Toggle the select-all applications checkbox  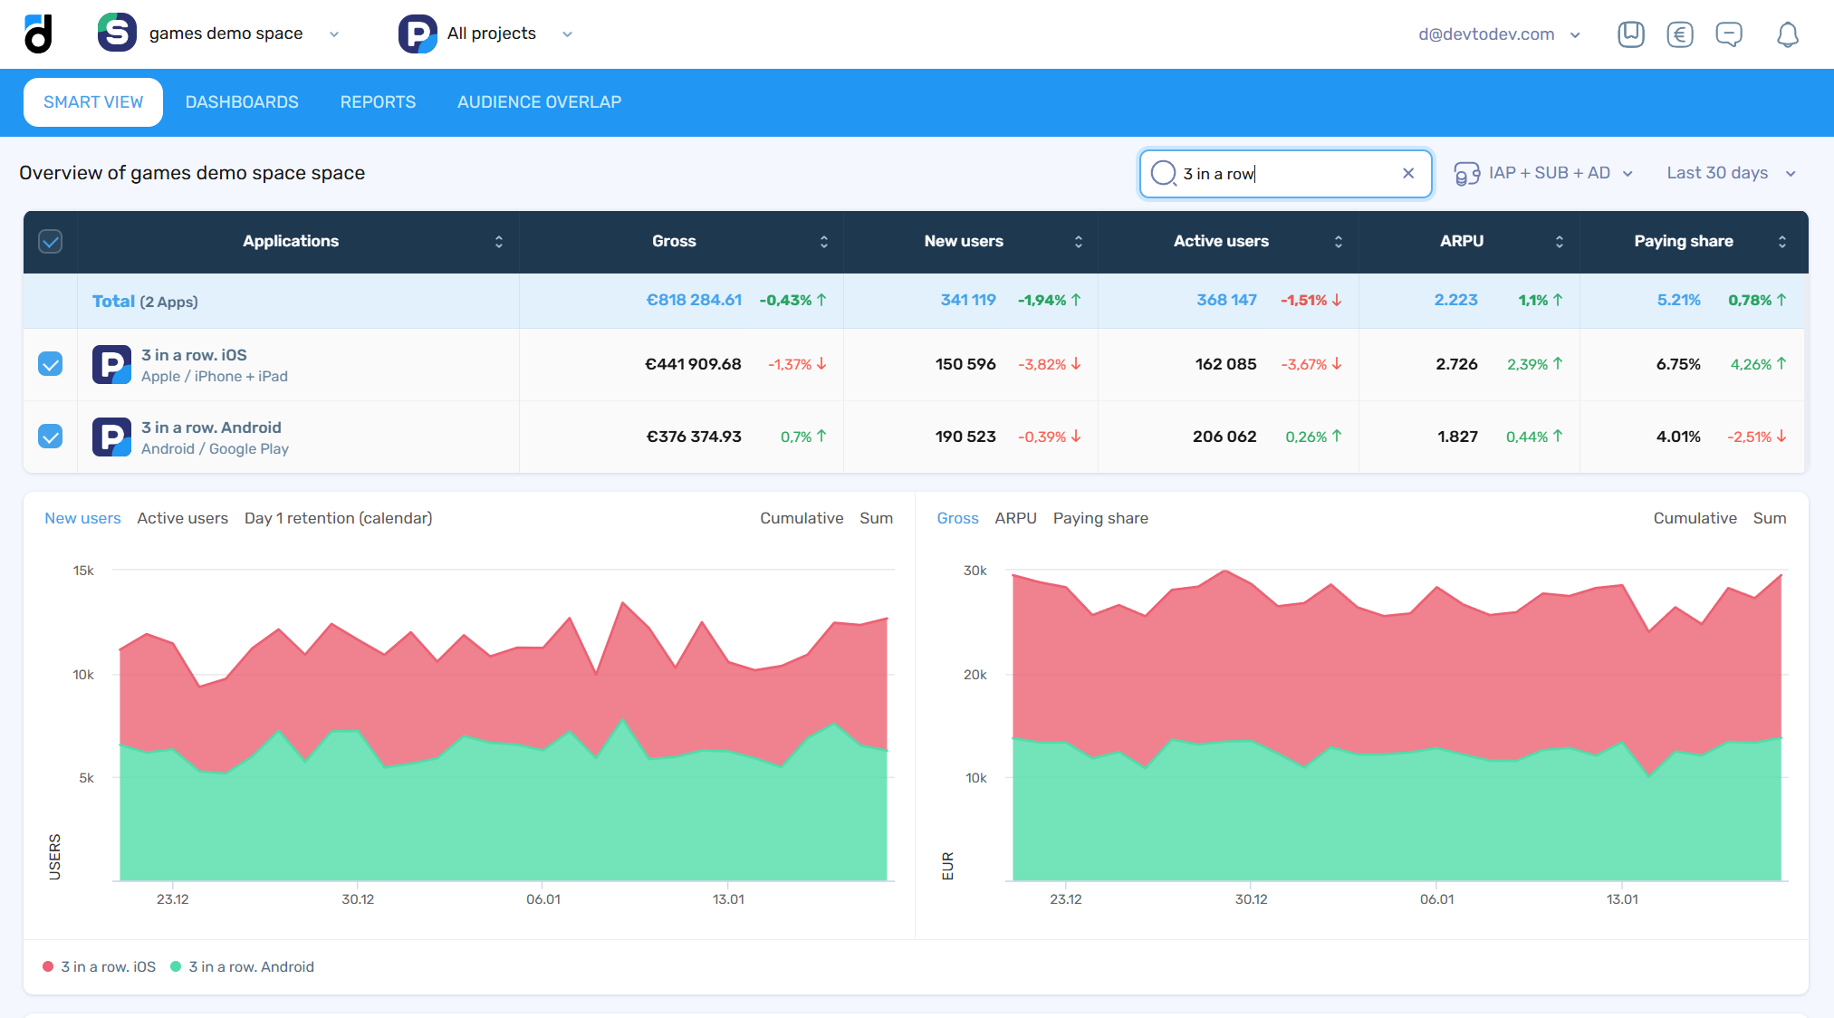point(51,241)
